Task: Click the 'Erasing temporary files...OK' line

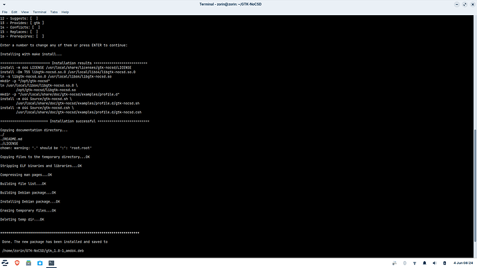Action: pyautogui.click(x=28, y=211)
